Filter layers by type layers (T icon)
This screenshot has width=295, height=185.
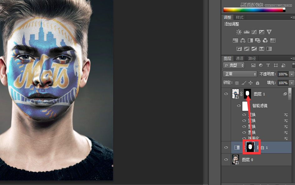[x=268, y=65]
